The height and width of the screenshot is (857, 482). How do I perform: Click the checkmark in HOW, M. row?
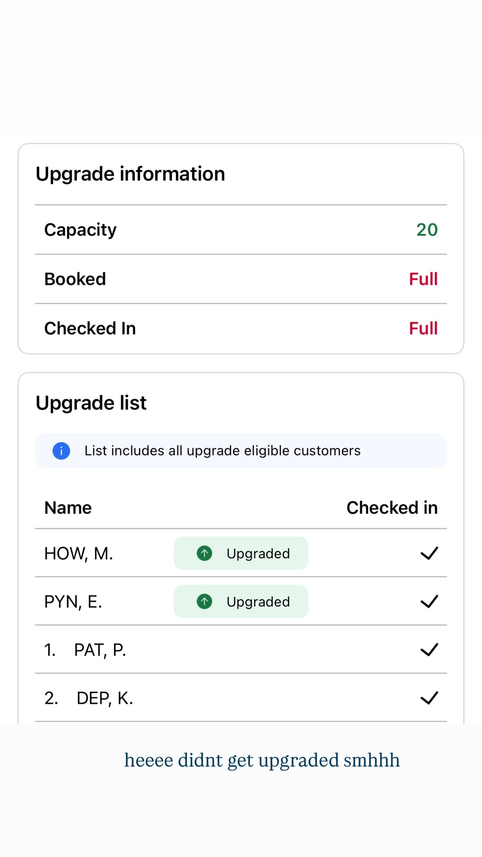[x=429, y=553]
